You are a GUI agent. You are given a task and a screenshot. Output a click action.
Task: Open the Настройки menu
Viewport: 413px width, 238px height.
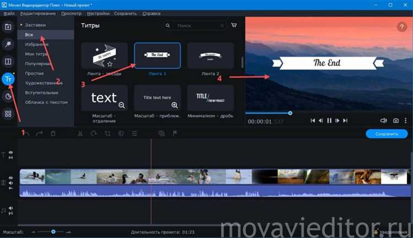tap(98, 13)
